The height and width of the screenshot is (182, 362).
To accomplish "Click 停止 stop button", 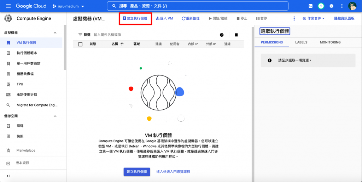I will pyautogui.click(x=242, y=18).
